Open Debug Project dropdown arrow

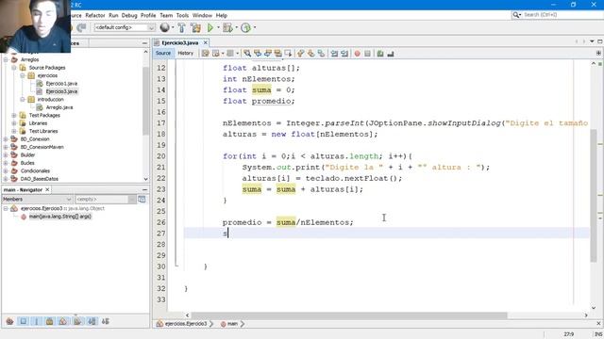coord(237,27)
